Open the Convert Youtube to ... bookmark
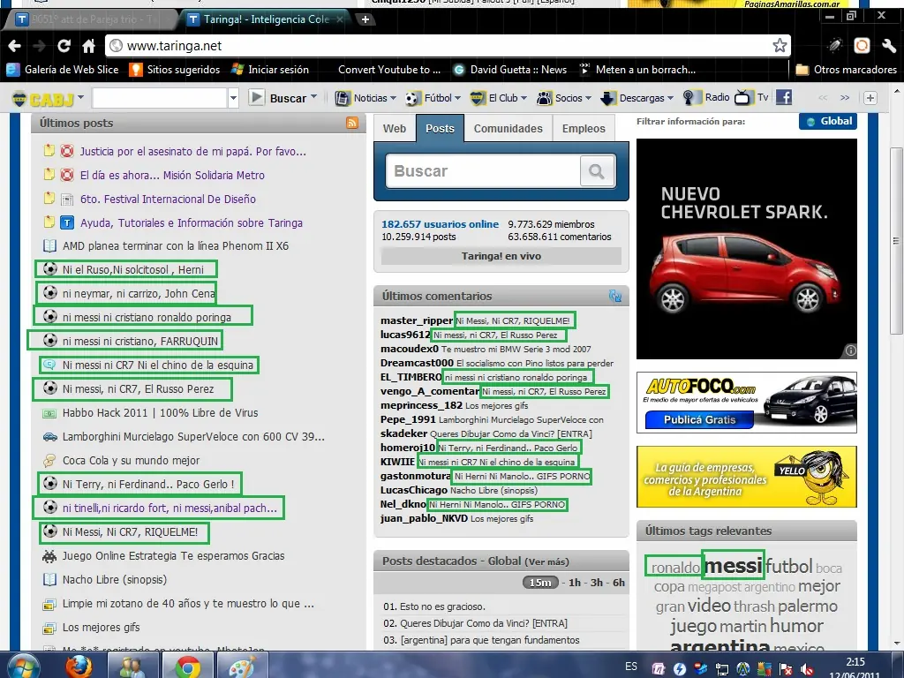This screenshot has width=904, height=678. click(389, 70)
